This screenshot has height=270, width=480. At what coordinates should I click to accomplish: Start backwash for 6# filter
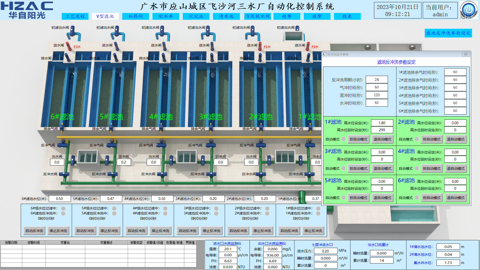[x=34, y=231]
